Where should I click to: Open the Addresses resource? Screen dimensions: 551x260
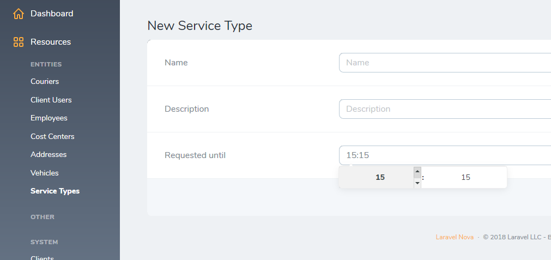[x=49, y=155]
